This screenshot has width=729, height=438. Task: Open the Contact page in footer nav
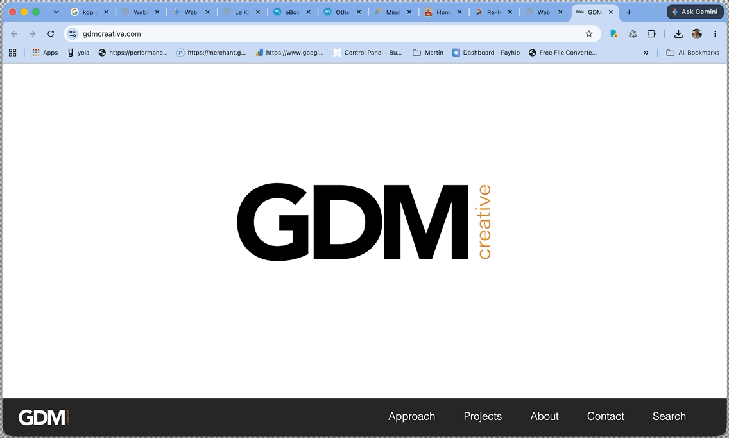click(x=605, y=416)
